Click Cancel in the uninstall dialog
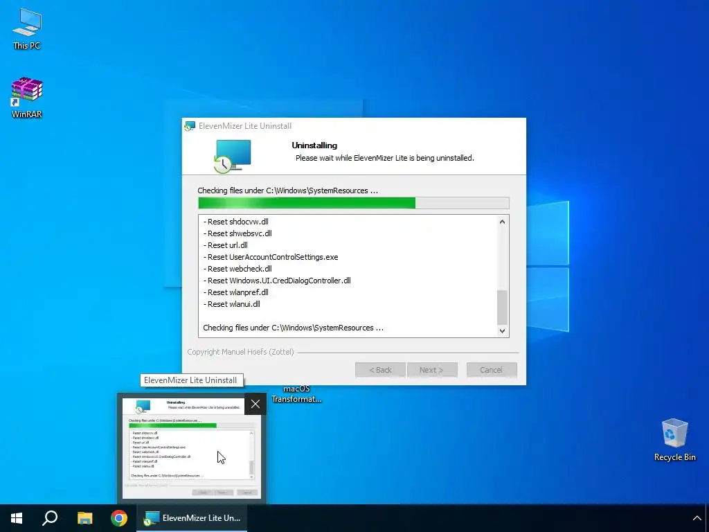709x532 pixels. [492, 370]
